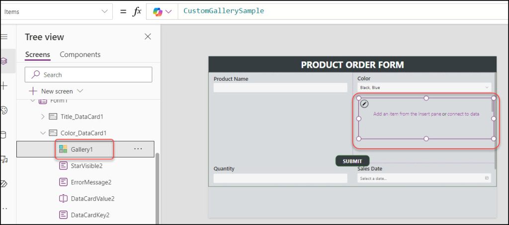Click the StarVisible2 label icon

[x=63, y=166]
